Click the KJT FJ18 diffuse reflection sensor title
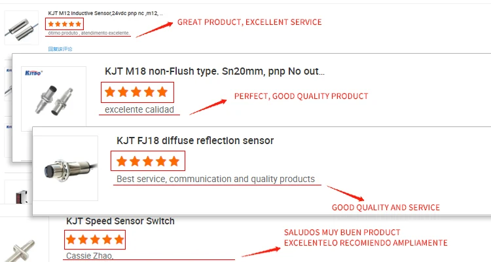This screenshot has height=262, width=491. [x=195, y=140]
